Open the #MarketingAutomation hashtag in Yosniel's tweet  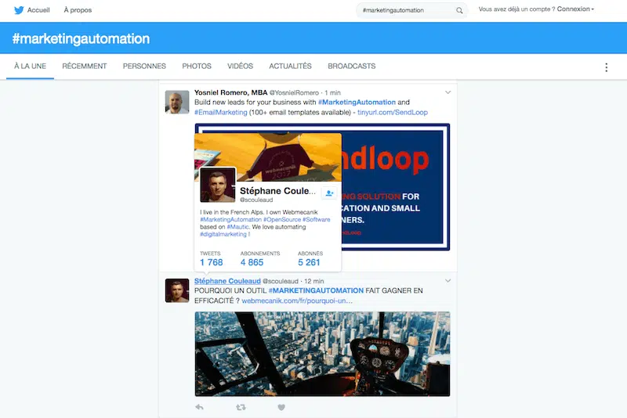tap(357, 103)
